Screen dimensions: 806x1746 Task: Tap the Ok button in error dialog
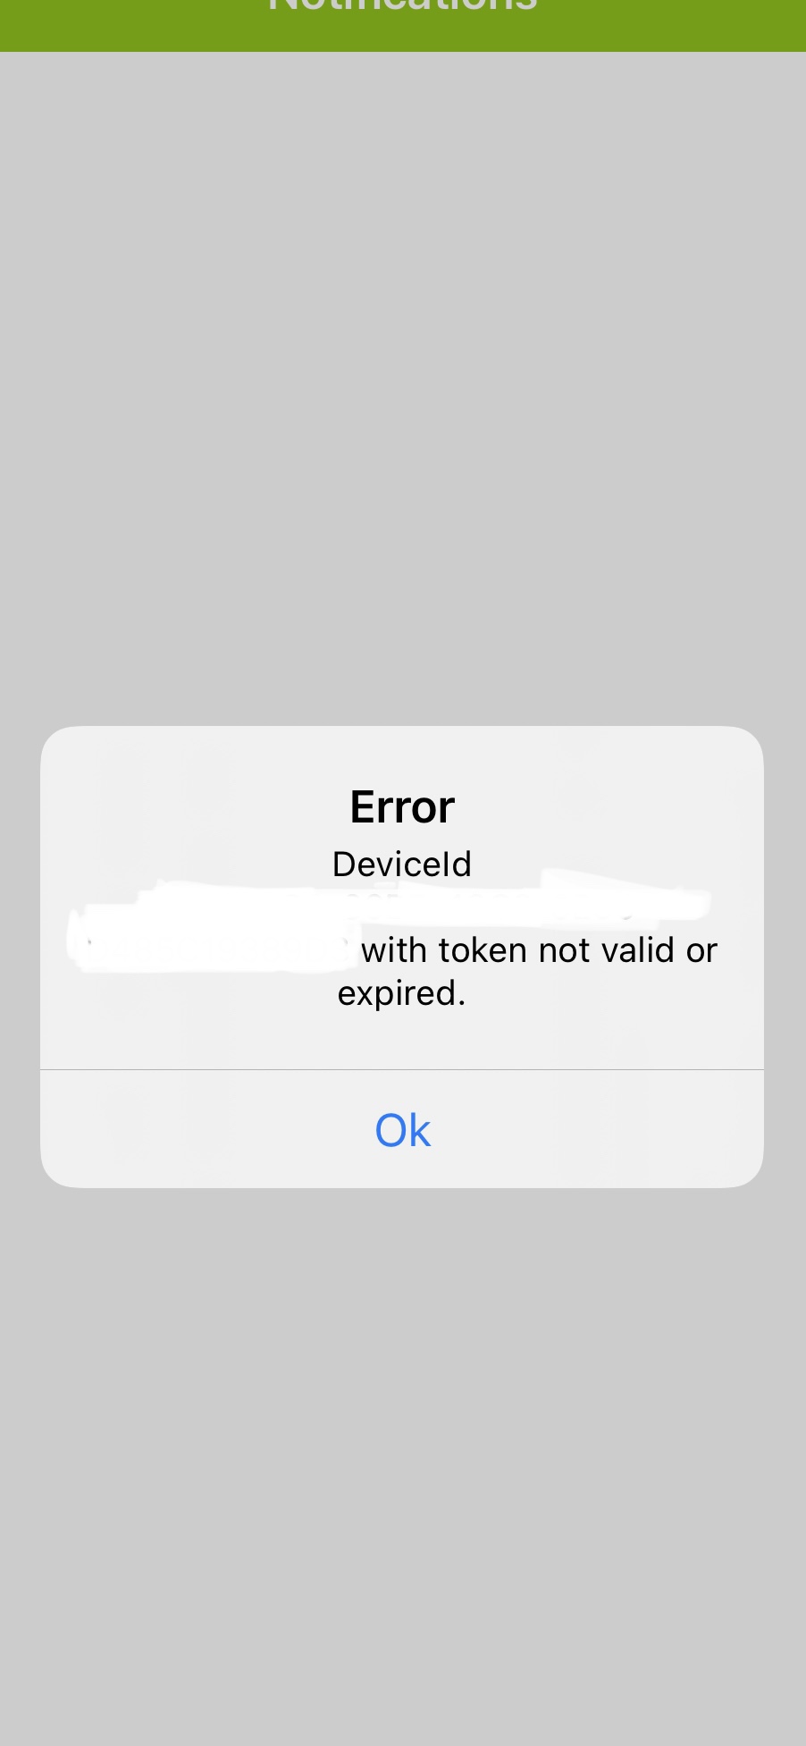point(402,1130)
